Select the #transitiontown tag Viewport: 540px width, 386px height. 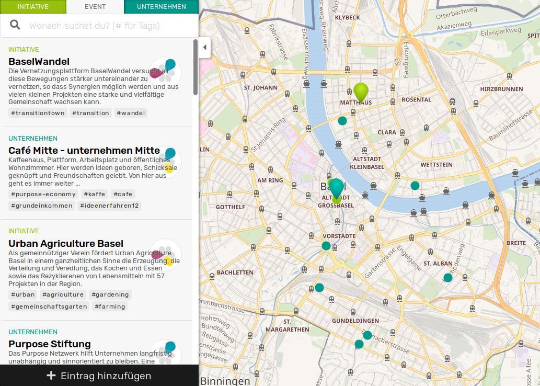(x=38, y=113)
